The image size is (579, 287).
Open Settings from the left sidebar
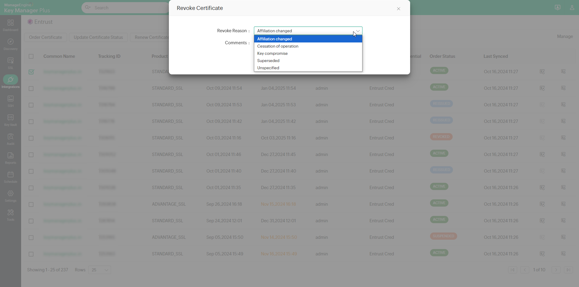click(x=11, y=196)
